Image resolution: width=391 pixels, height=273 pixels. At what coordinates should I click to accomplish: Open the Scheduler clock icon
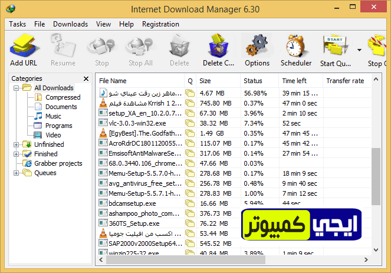[295, 46]
